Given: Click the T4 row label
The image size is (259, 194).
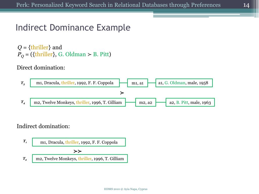Looking at the screenshot, I should (23, 103).
